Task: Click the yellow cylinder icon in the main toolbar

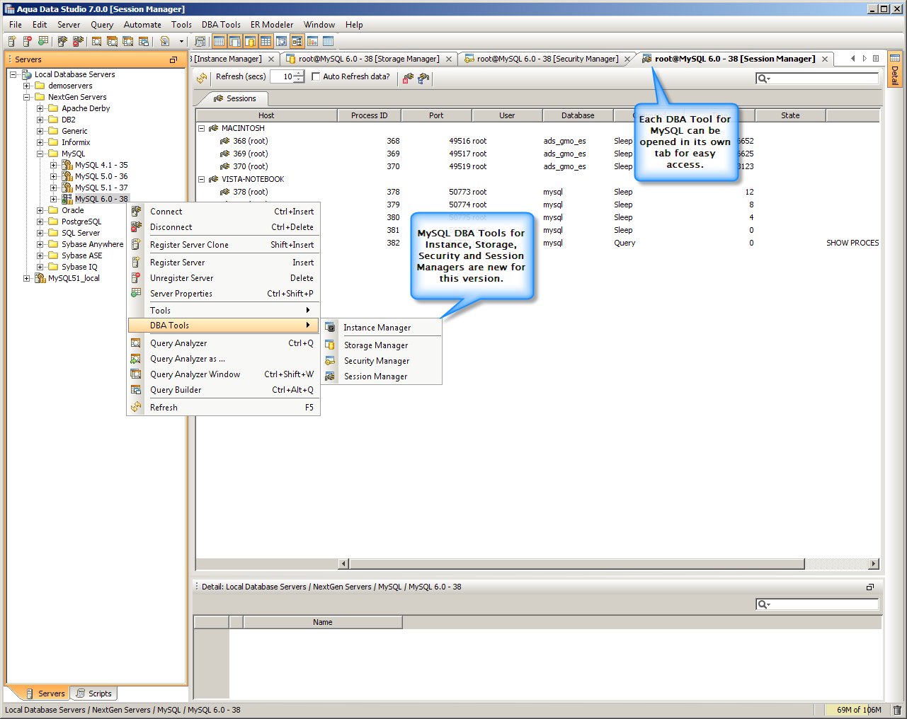Action: (x=250, y=41)
